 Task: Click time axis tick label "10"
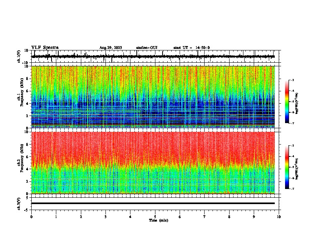click(x=279, y=217)
